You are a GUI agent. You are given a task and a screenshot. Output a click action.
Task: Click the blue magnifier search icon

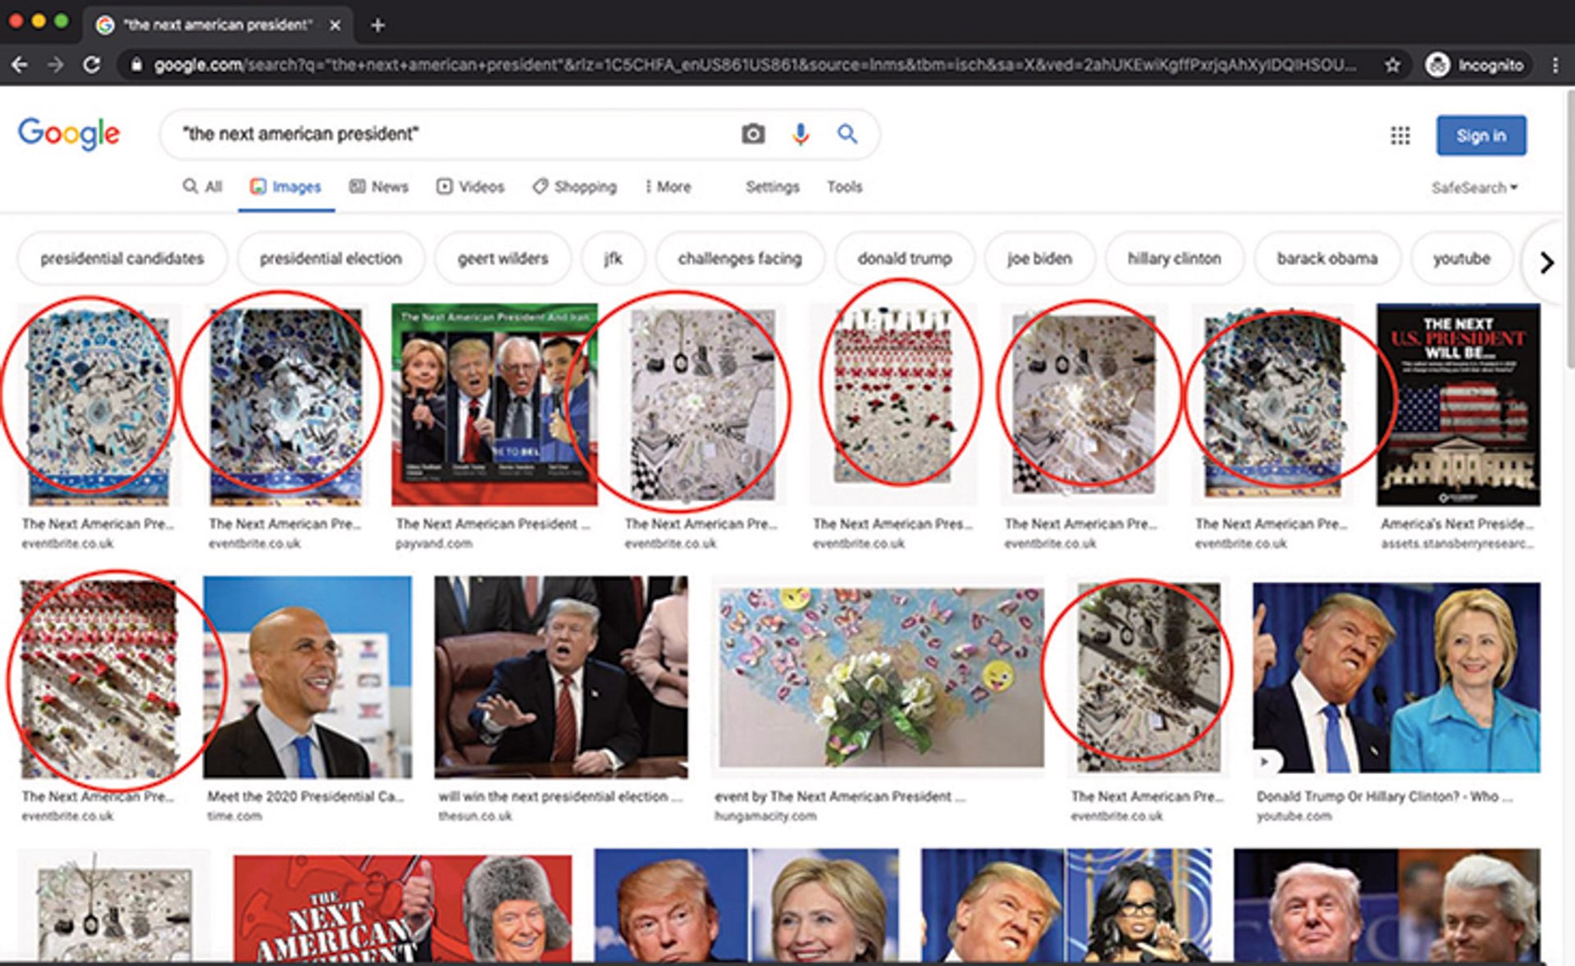click(x=847, y=134)
